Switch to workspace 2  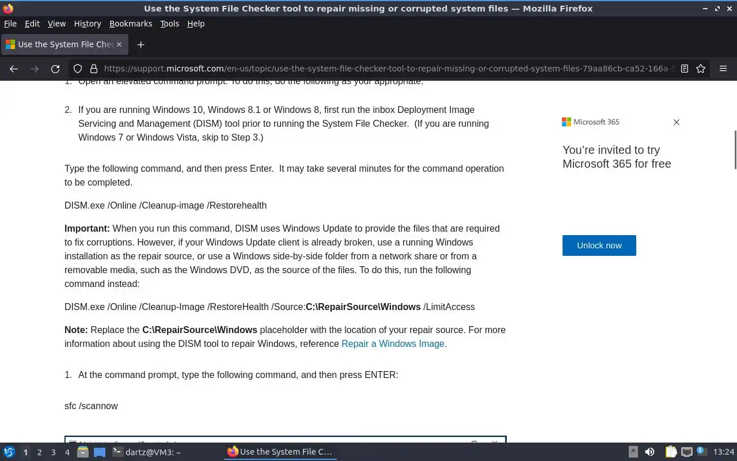click(x=39, y=452)
